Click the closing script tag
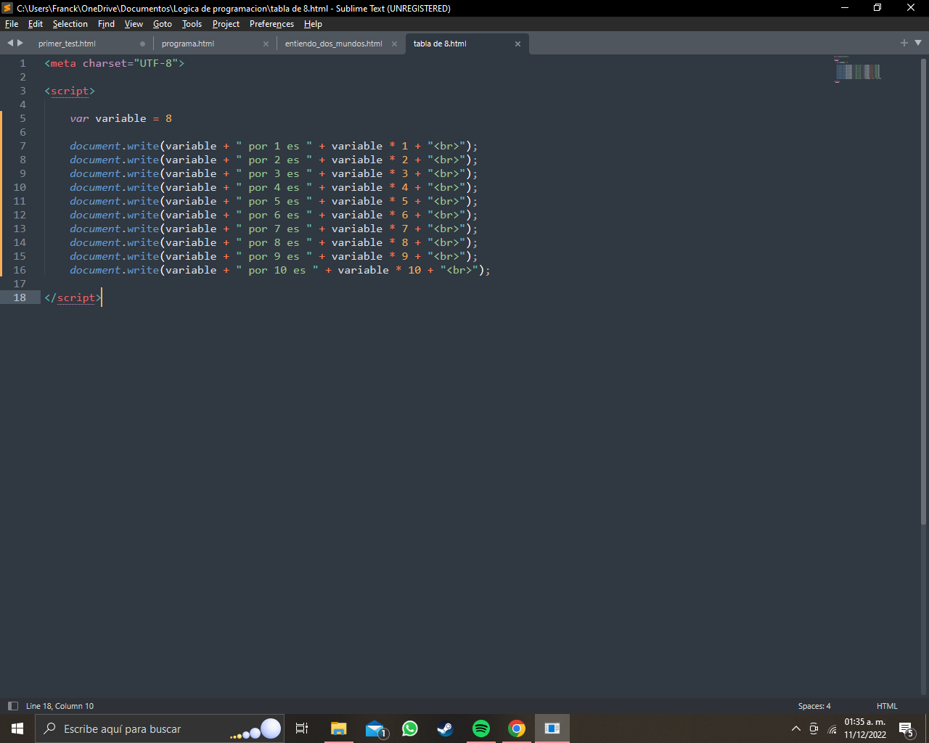The height and width of the screenshot is (743, 929). tap(73, 297)
